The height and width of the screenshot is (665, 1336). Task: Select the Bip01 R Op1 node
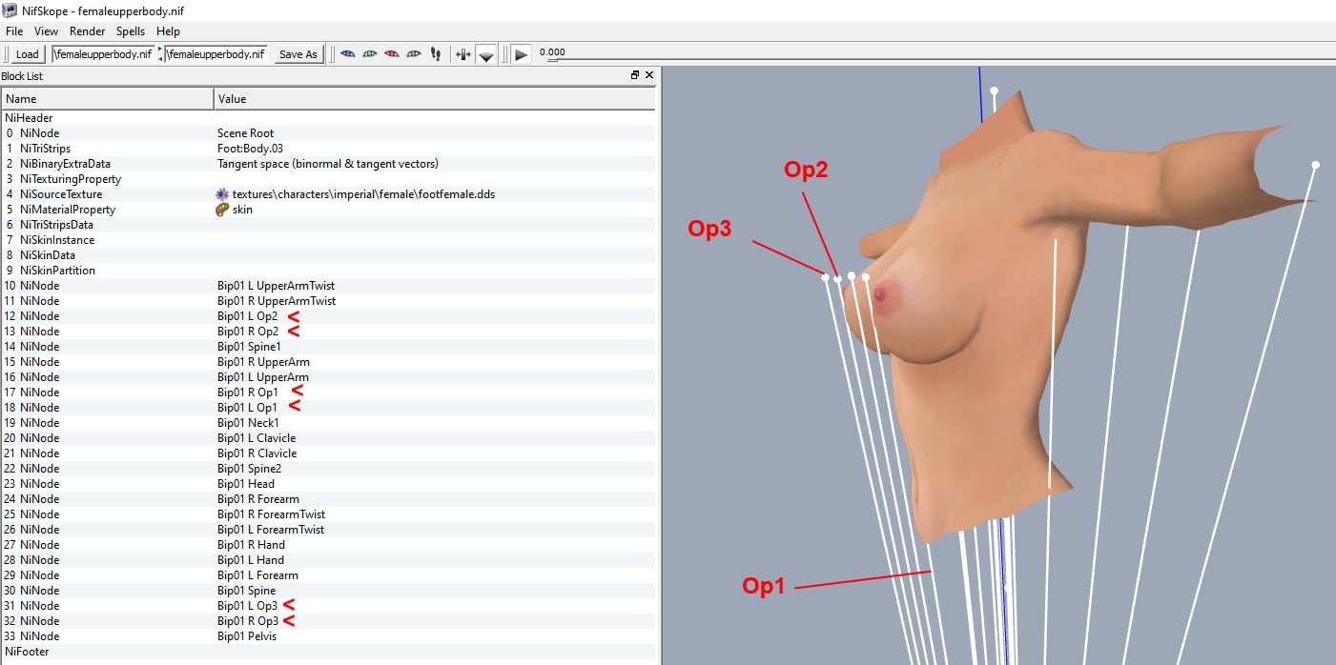328,393
